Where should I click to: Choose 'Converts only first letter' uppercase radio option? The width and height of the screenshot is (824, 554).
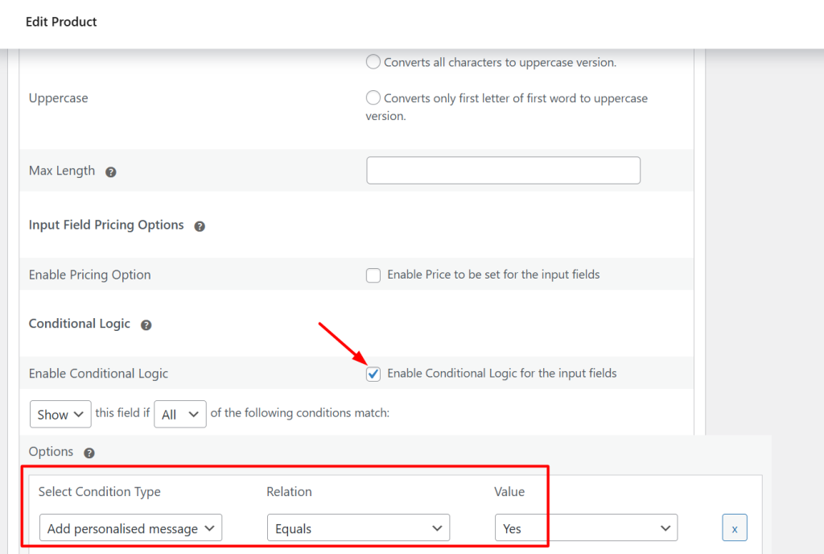pyautogui.click(x=373, y=98)
